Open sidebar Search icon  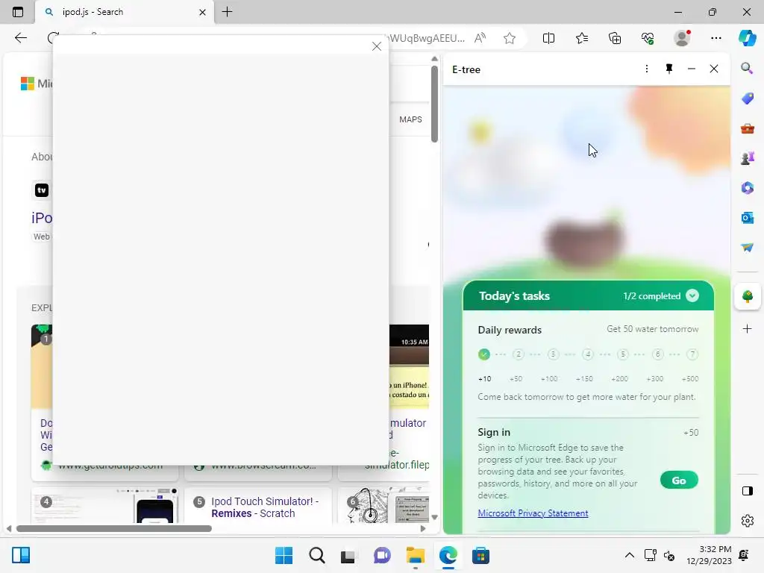point(747,68)
